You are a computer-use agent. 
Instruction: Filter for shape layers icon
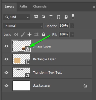(59, 17)
